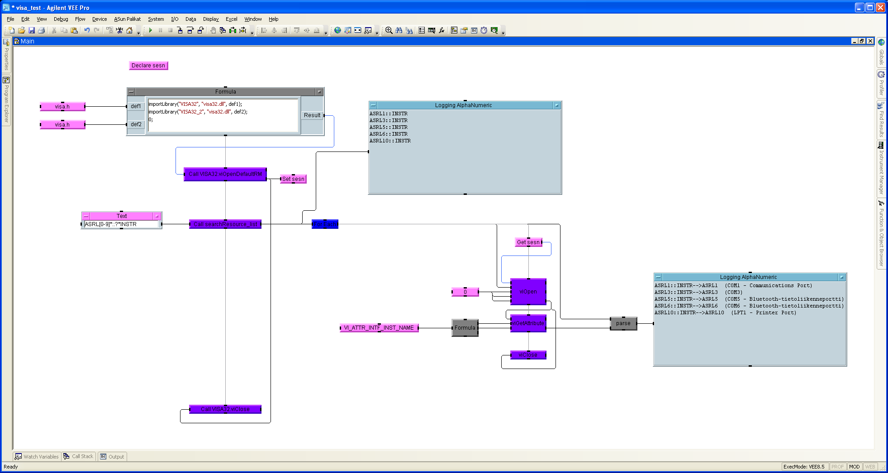The width and height of the screenshot is (888, 473).
Task: Click the Call VISA32.viClose object
Action: tap(225, 409)
